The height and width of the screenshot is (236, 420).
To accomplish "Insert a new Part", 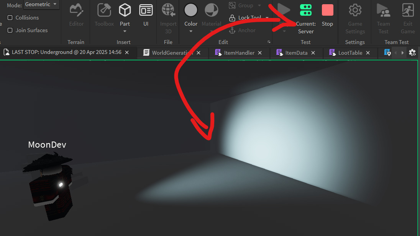I will pos(125,11).
